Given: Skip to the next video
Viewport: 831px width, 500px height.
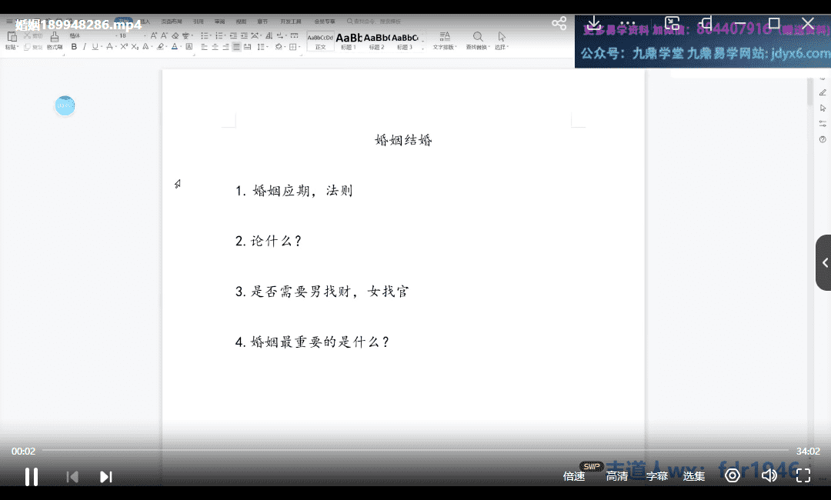Looking at the screenshot, I should tap(106, 477).
